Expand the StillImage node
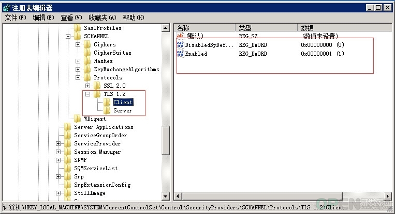 pyautogui.click(x=58, y=193)
